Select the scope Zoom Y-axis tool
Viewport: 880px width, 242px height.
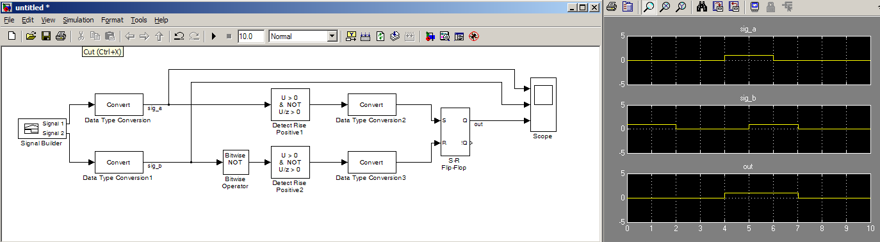point(681,7)
